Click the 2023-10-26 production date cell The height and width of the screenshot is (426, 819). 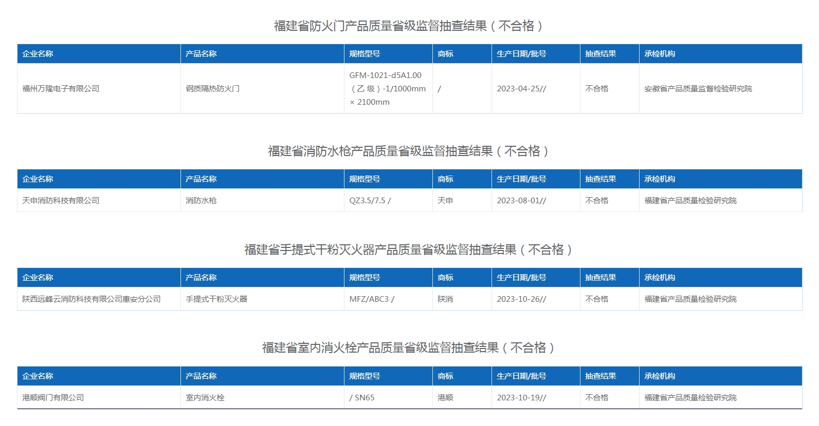(x=521, y=299)
